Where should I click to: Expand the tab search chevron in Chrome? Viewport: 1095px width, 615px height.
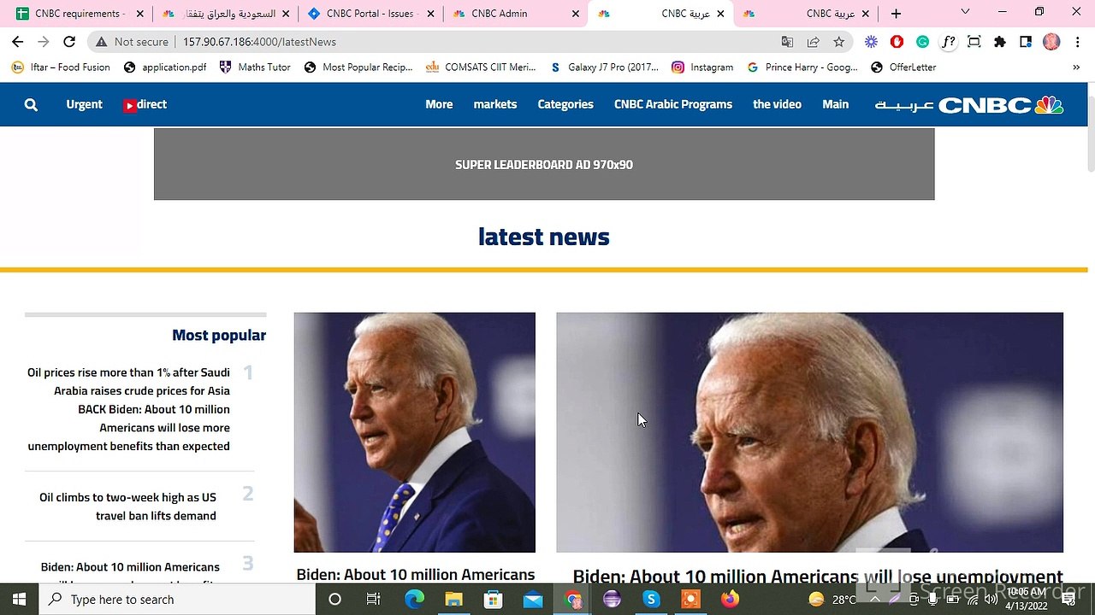click(x=965, y=13)
